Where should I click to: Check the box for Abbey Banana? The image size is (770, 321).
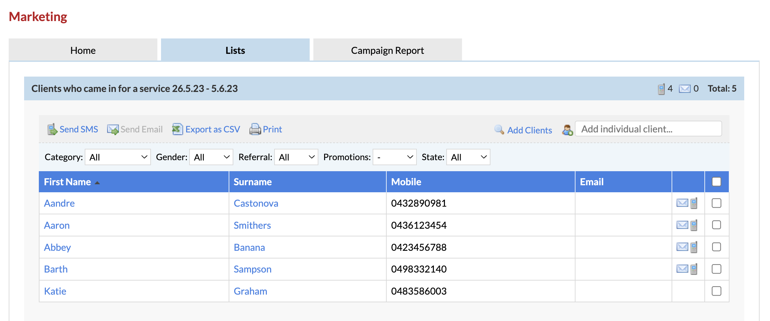pos(716,247)
